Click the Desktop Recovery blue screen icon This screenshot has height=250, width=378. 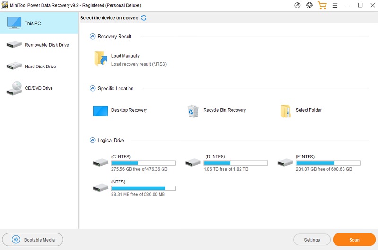click(100, 111)
